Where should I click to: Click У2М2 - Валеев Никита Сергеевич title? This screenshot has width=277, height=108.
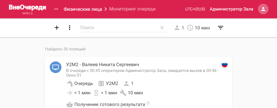[103, 65]
